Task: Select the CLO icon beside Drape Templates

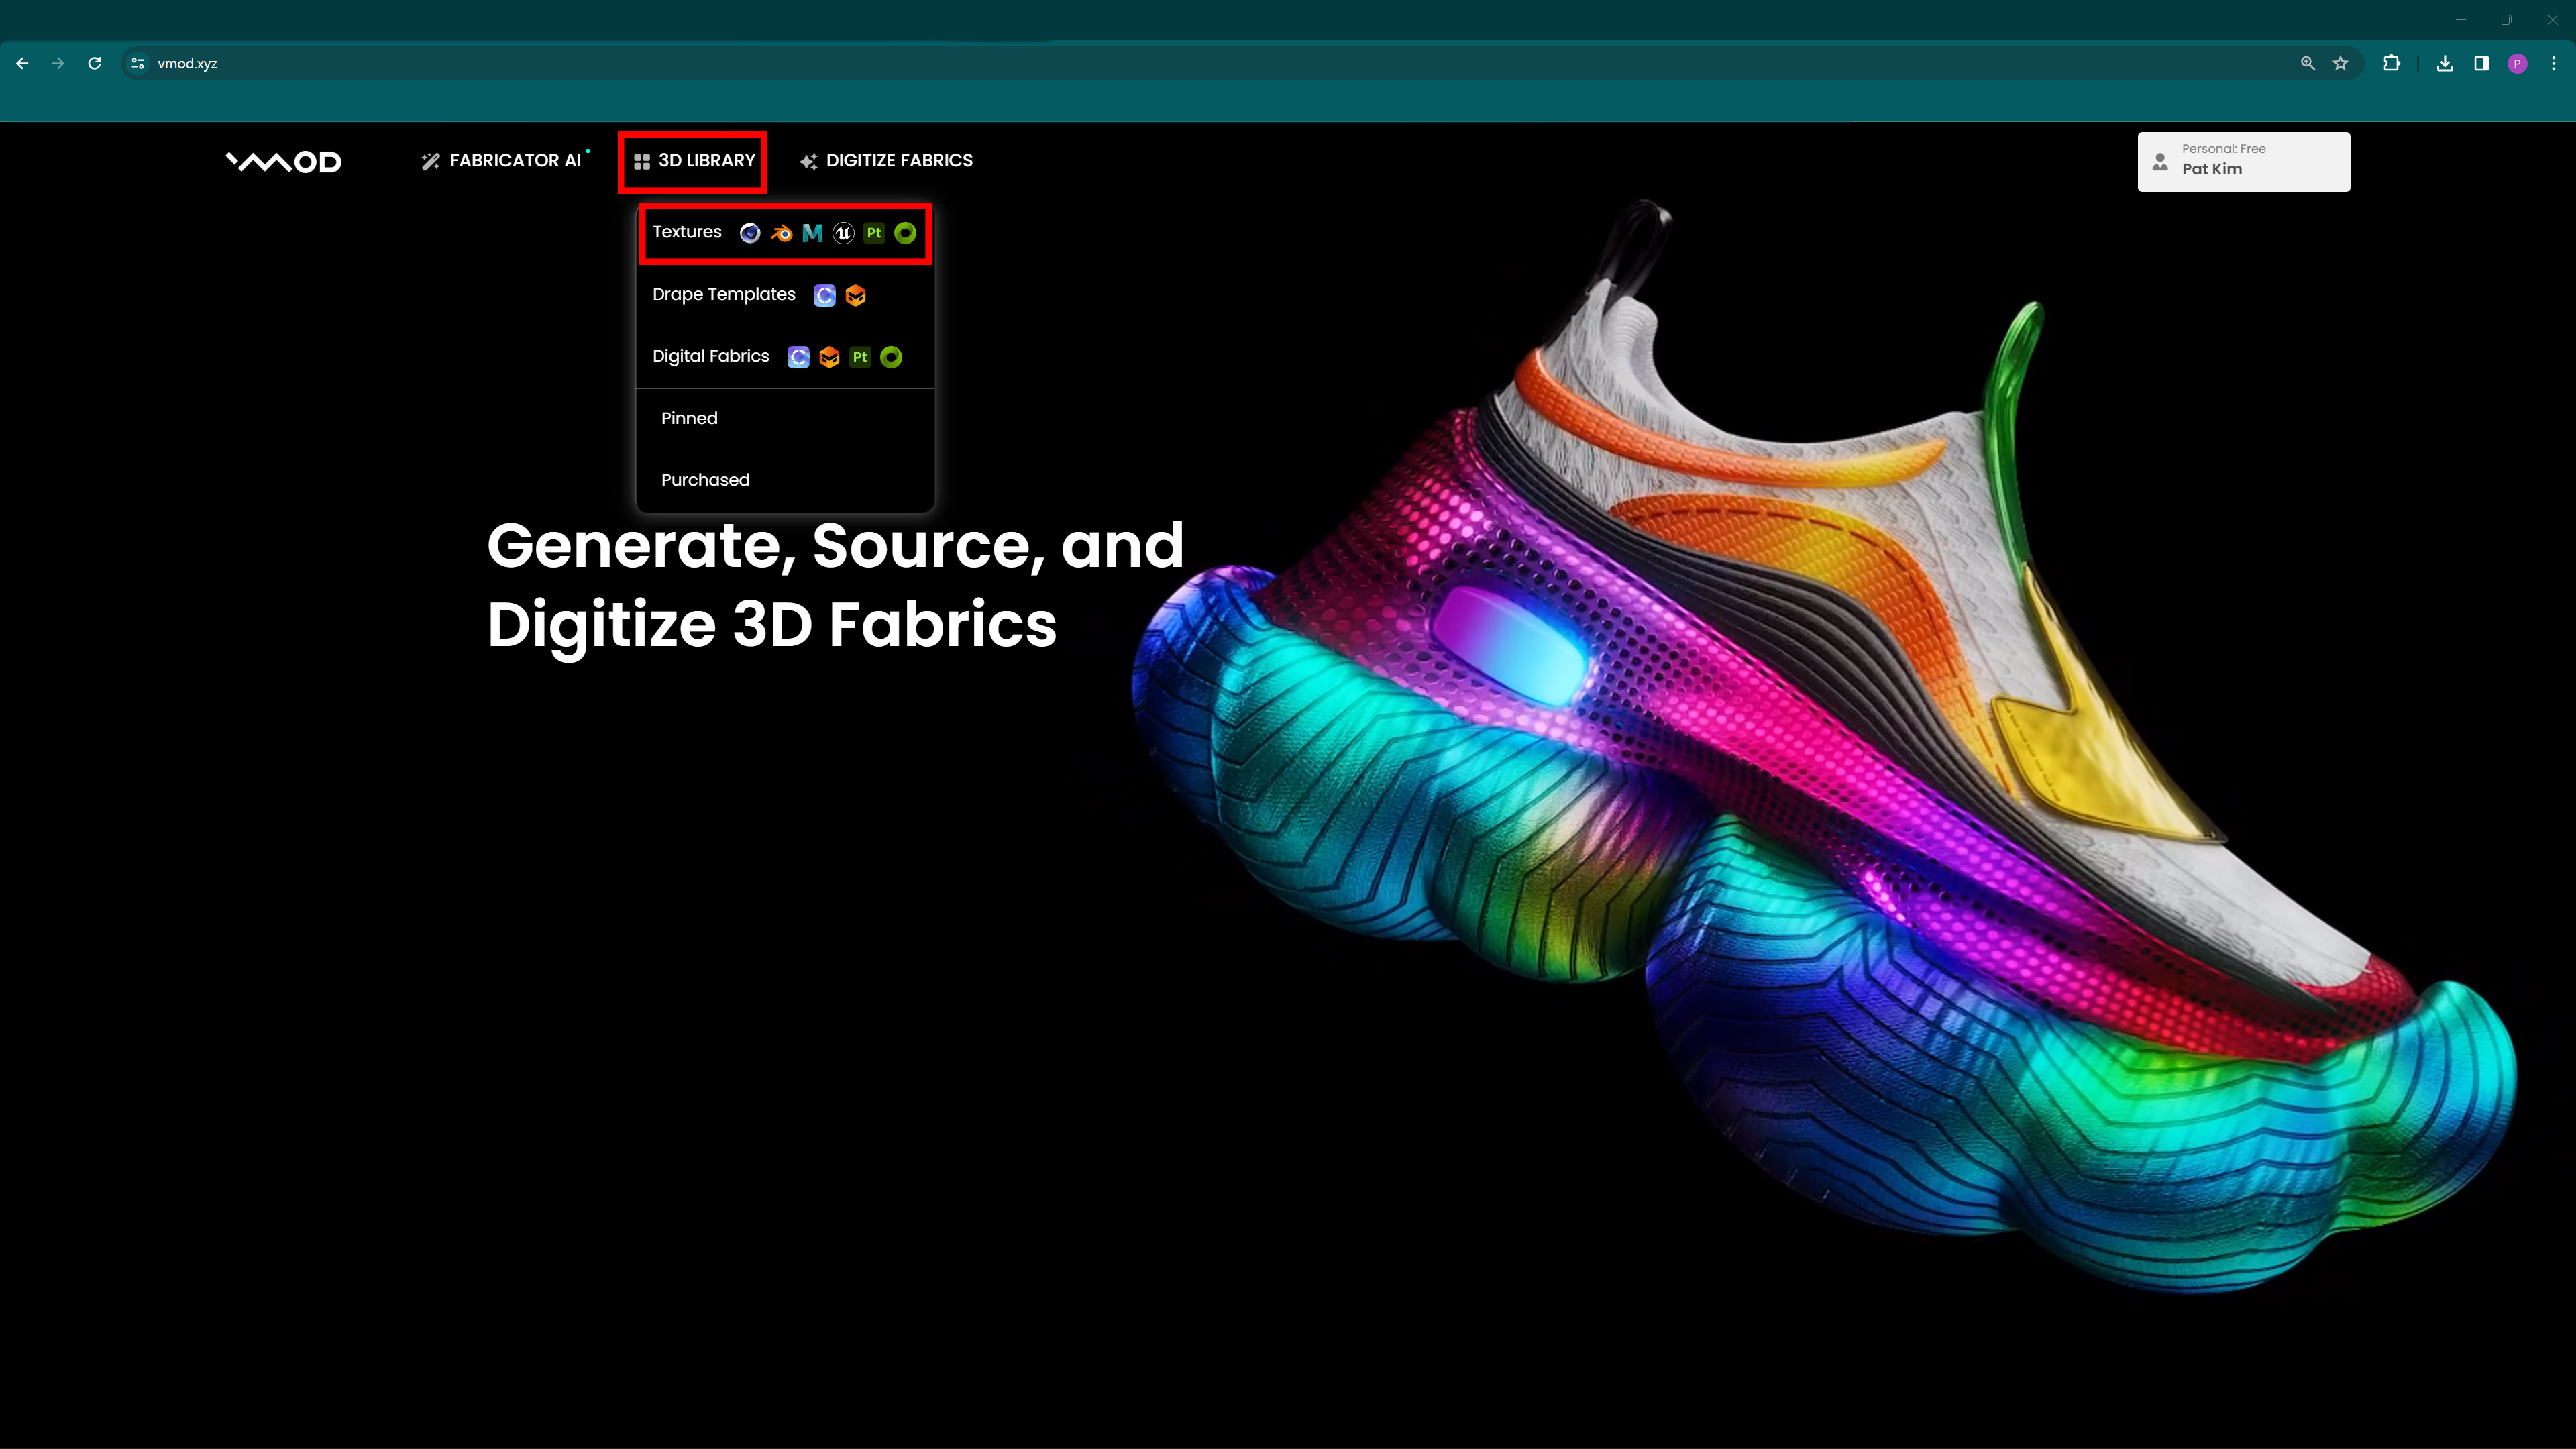Action: click(x=823, y=294)
